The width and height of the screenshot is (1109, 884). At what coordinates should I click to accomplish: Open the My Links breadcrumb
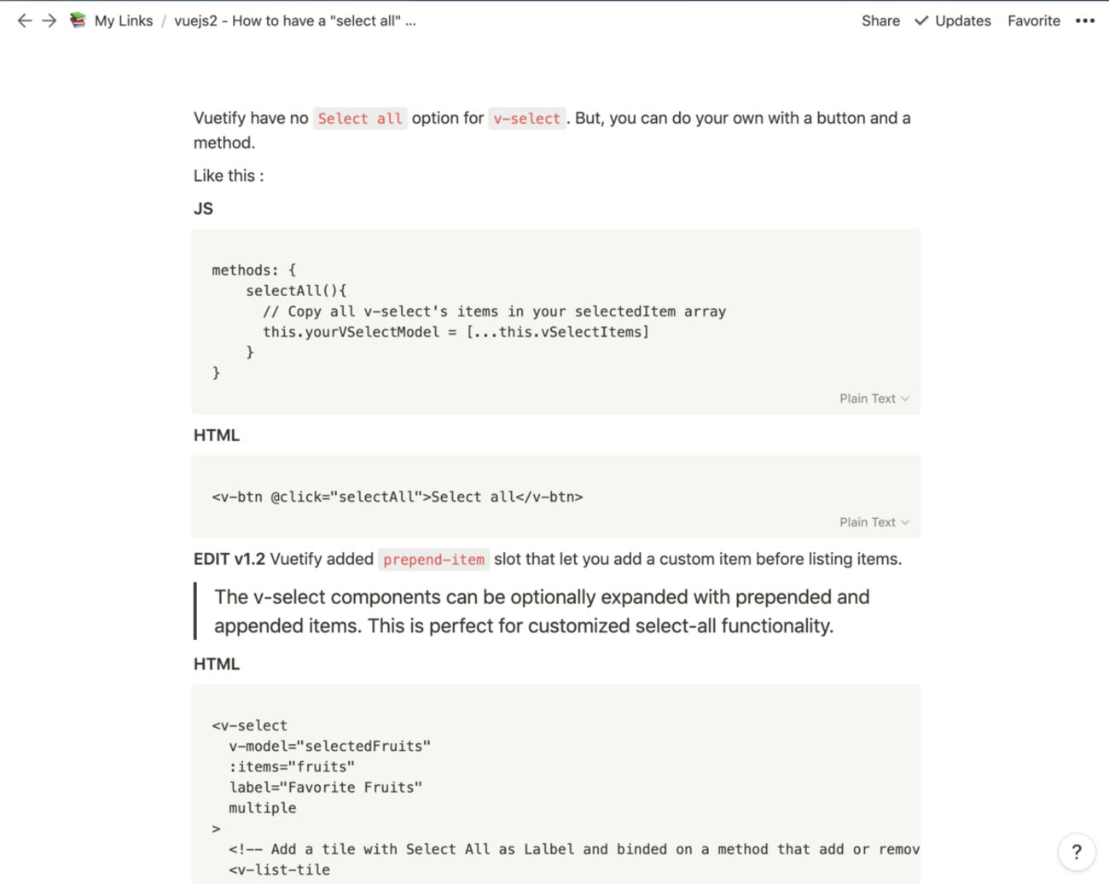click(x=124, y=20)
